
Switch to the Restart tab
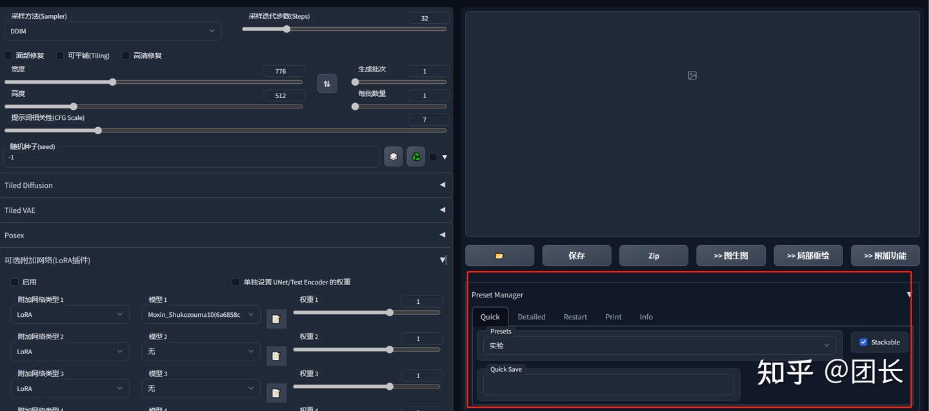(x=575, y=317)
